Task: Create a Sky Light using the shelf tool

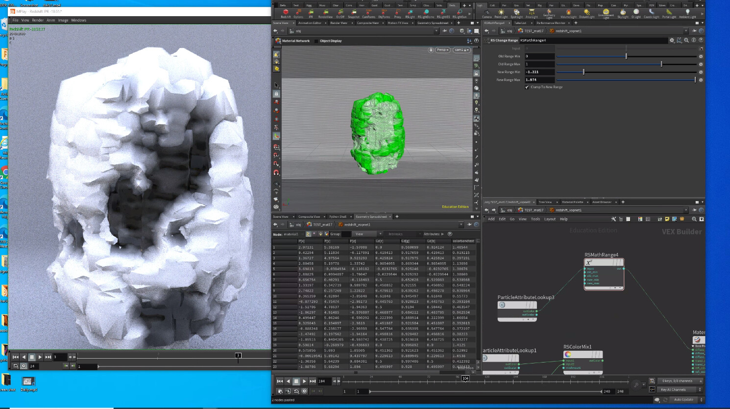Action: 623,12
